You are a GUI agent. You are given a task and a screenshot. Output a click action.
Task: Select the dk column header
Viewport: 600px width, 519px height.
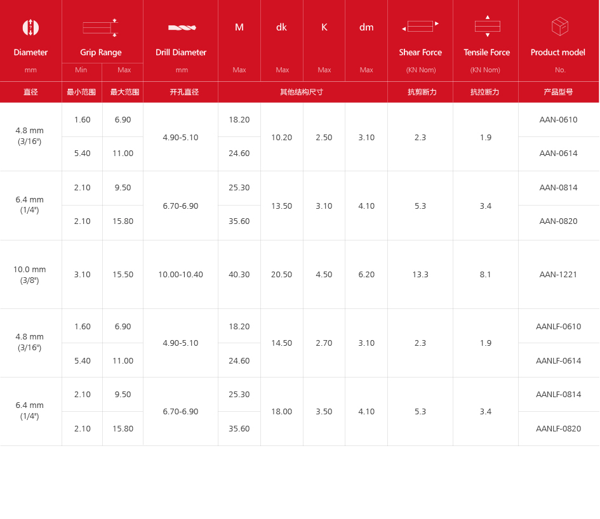click(281, 27)
